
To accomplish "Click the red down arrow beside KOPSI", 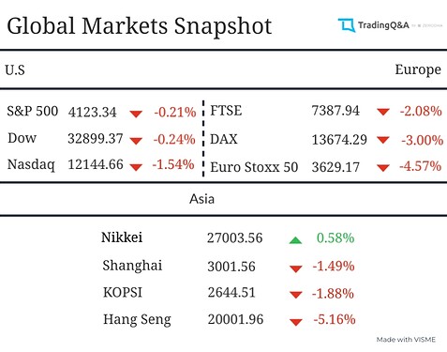I will click(295, 295).
